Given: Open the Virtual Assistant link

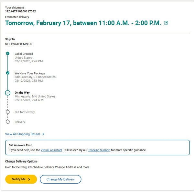Looking at the screenshot, I should point(51,150).
